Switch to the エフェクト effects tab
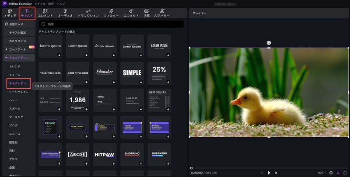The height and width of the screenshot is (177, 350). [x=131, y=13]
